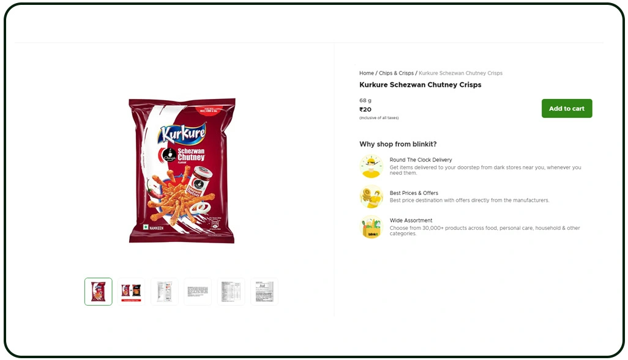Click the product title Kurkure Schezwan Chutney Crisps
Image resolution: width=628 pixels, height=360 pixels.
click(420, 85)
